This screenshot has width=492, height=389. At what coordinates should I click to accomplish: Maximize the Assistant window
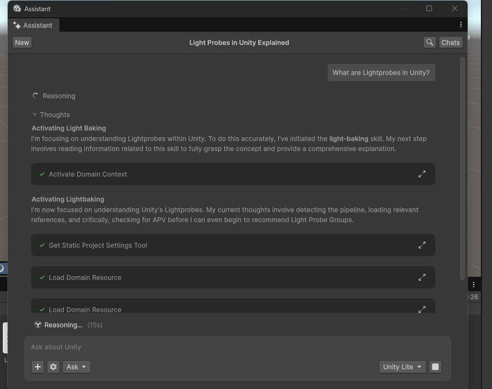point(429,8)
